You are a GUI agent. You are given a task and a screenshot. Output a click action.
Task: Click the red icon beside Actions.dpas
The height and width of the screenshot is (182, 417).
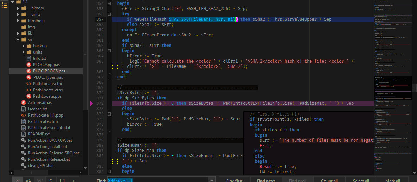24,103
